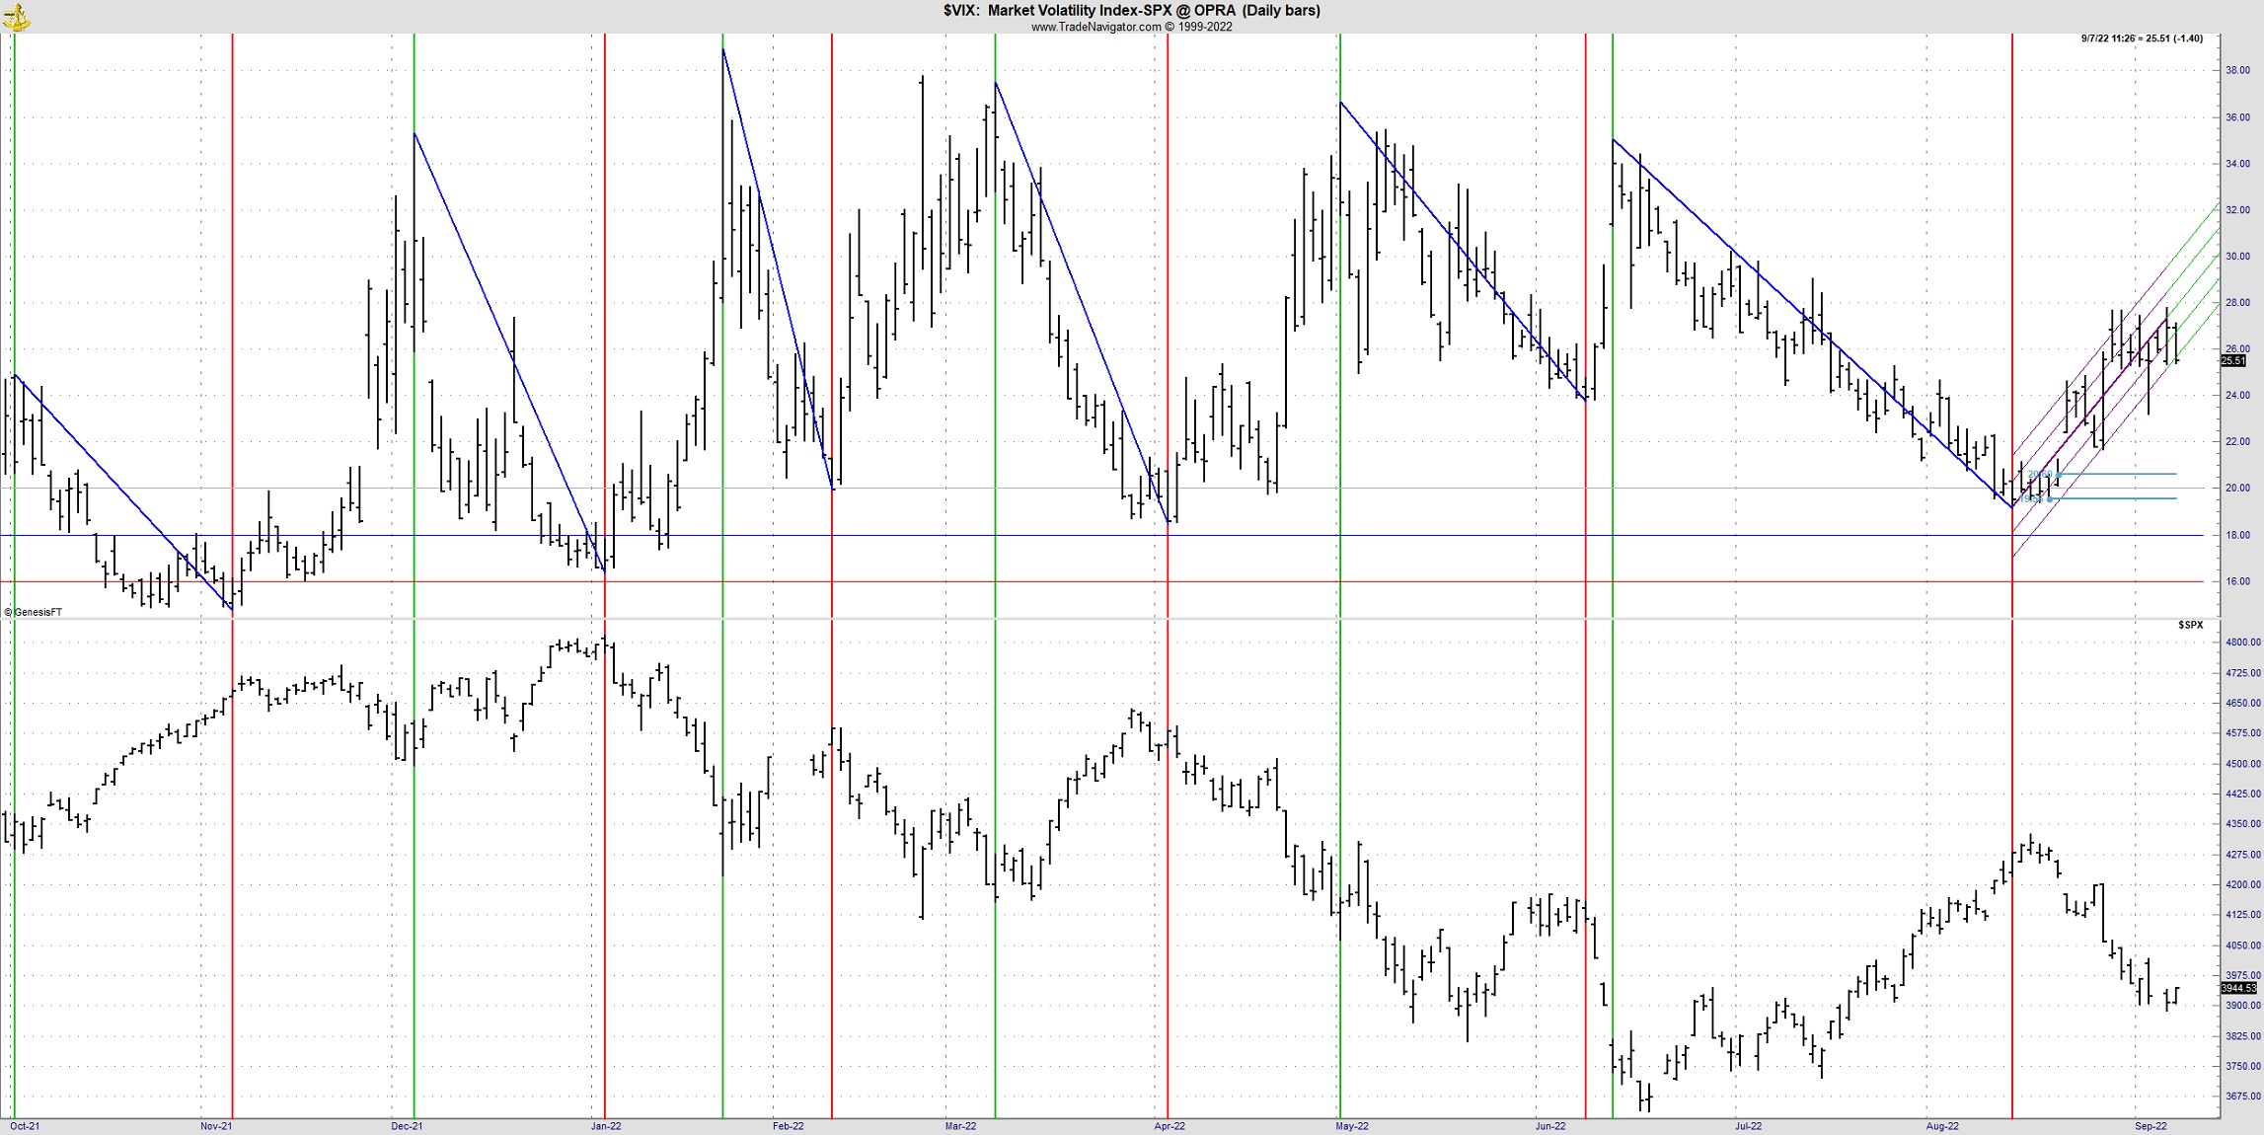
Task: Click the Jul-22 date axis label
Action: coord(1749,1126)
